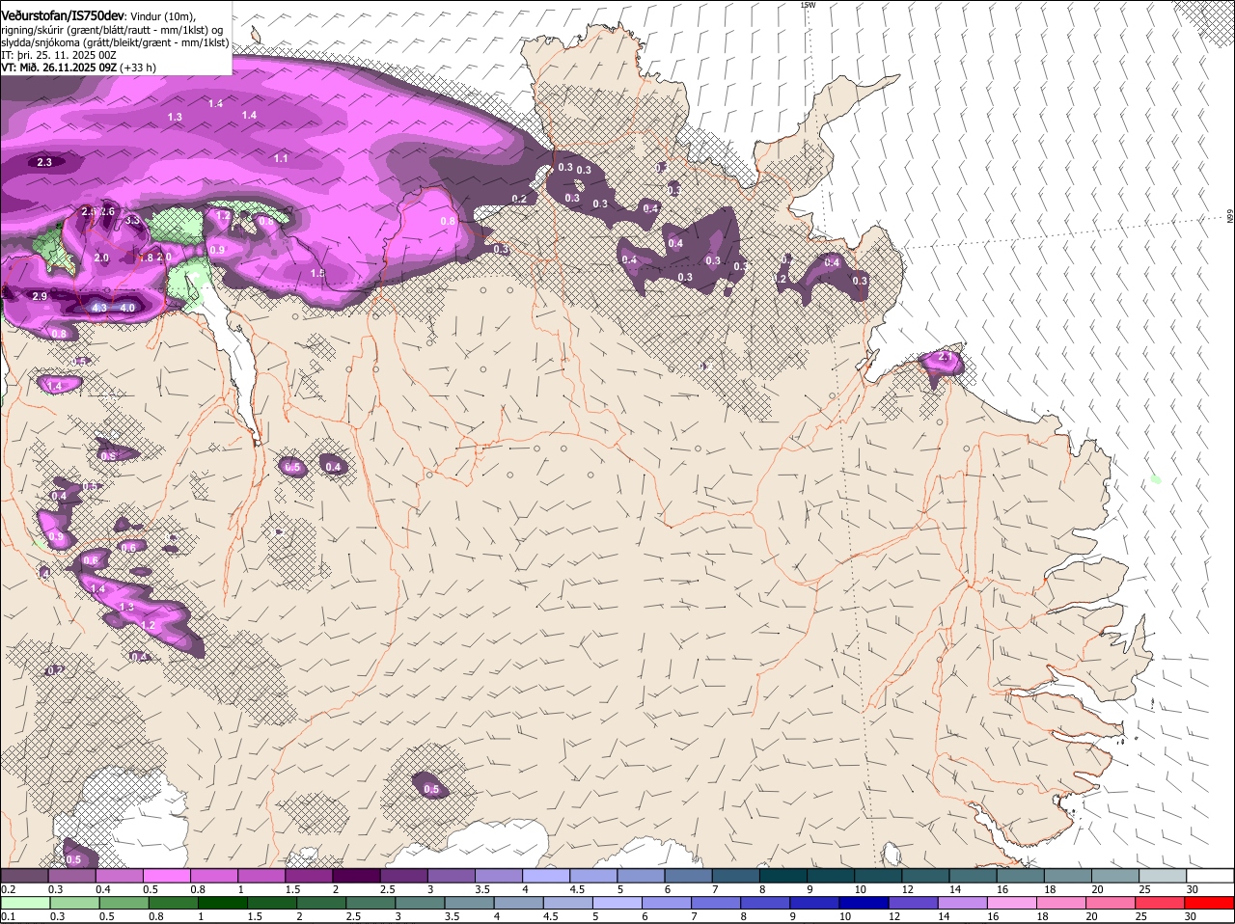The height and width of the screenshot is (924, 1235).
Task: Select bright pink swatch between 0.5 and 0.8
Action: pos(167,875)
